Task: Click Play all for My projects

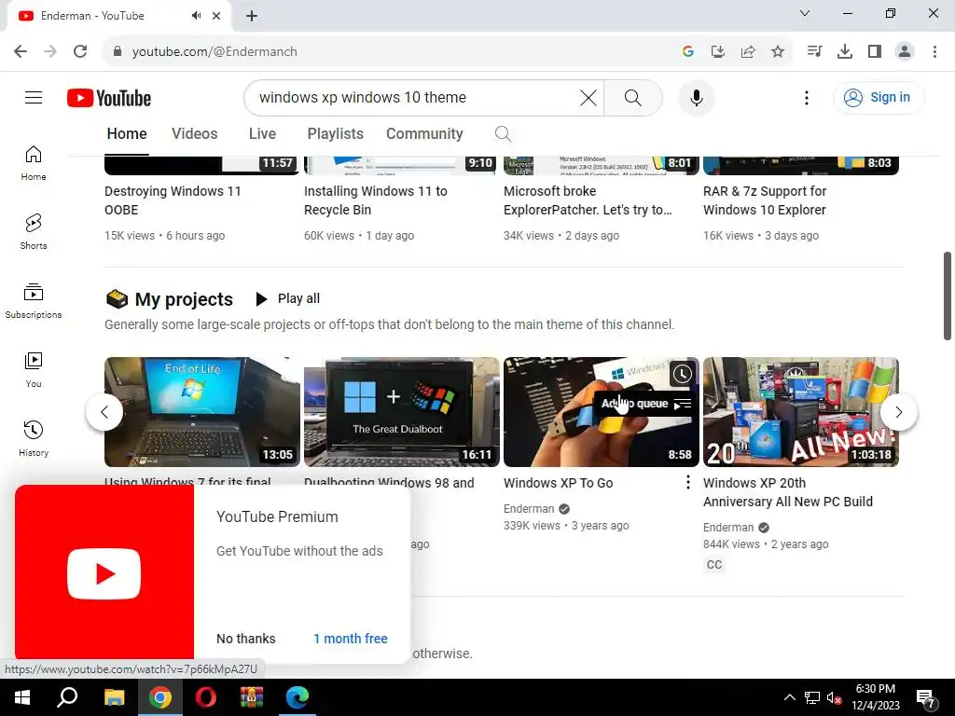Action: pos(287,298)
